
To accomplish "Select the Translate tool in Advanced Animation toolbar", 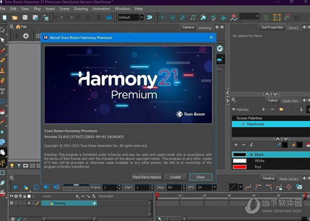I will (x=163, y=18).
